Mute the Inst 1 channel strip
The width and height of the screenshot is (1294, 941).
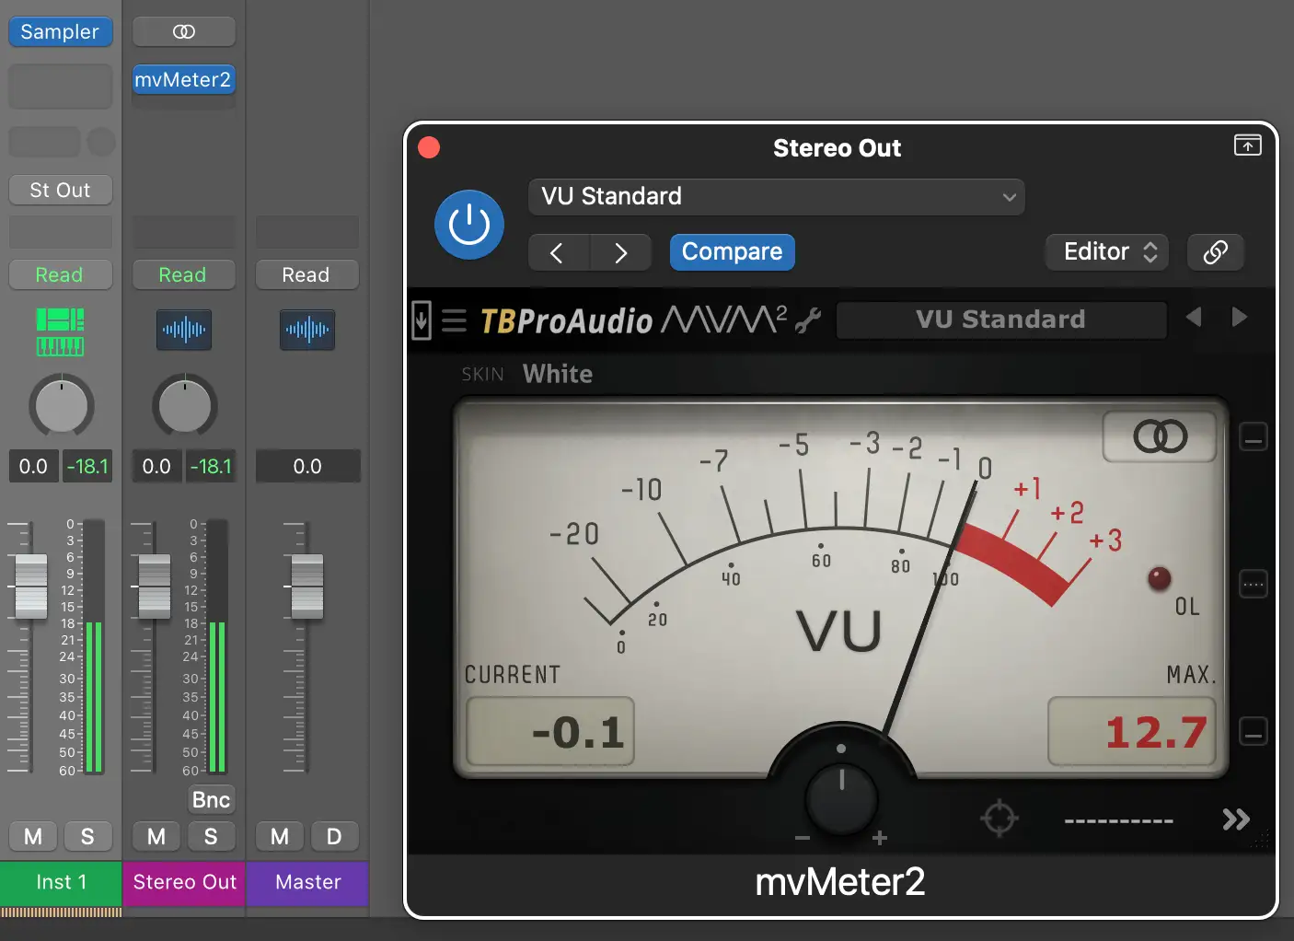pyautogui.click(x=33, y=836)
